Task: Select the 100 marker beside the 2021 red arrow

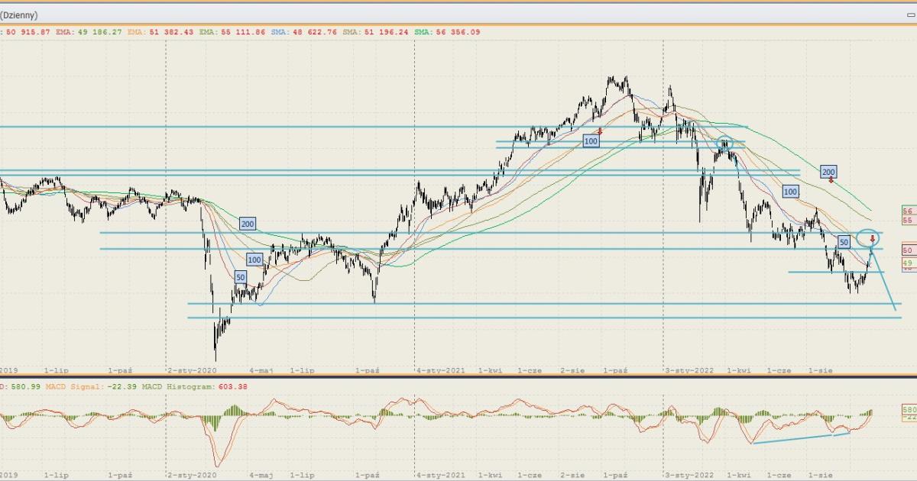Action: [x=591, y=140]
